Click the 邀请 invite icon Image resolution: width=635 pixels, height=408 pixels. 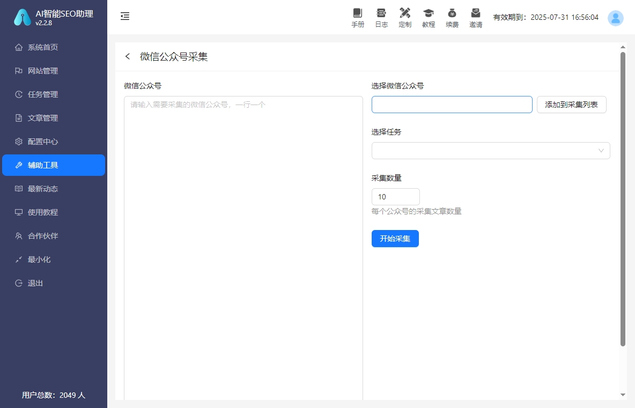point(476,17)
